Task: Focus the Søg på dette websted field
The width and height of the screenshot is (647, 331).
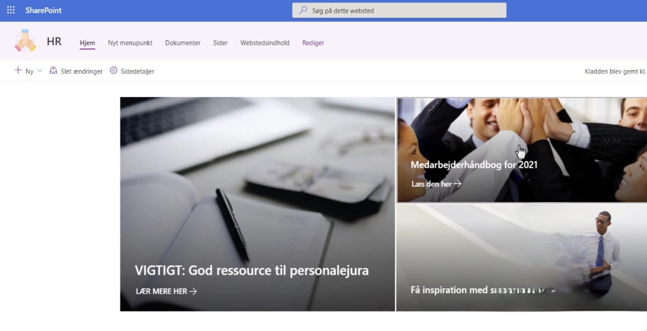Action: click(x=399, y=10)
